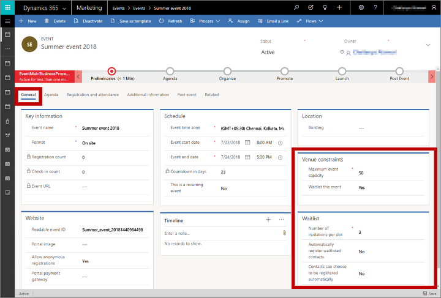Open the settings gear icon
This screenshot has height=298, width=441.
pos(361,7)
